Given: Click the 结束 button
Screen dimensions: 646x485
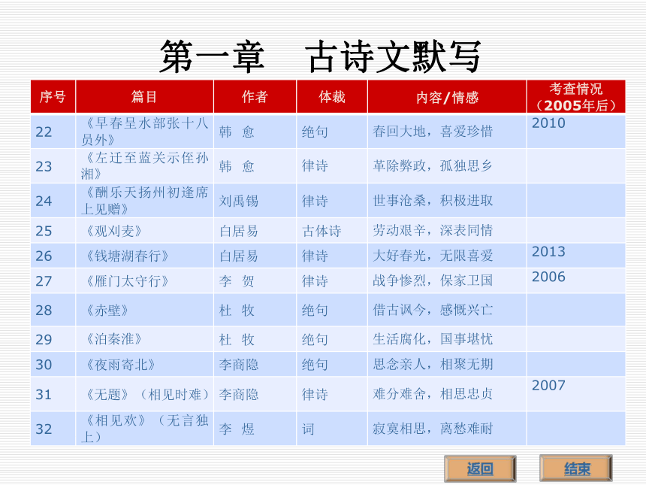Looking at the screenshot, I should pyautogui.click(x=576, y=468).
